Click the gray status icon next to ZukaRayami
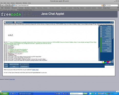The image size is (119, 95). pos(101,37)
